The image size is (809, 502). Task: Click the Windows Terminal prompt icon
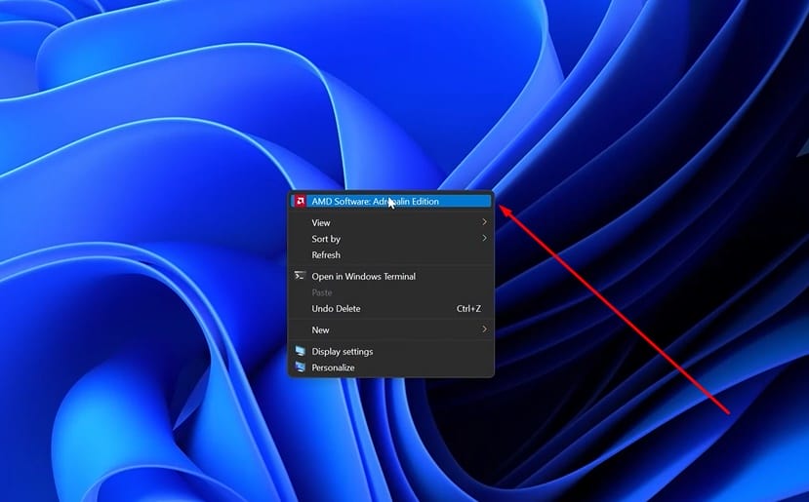(x=301, y=276)
